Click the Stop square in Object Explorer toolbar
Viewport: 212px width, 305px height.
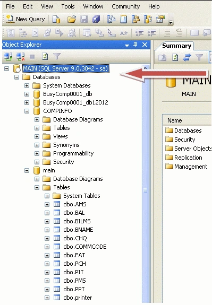tap(32, 57)
